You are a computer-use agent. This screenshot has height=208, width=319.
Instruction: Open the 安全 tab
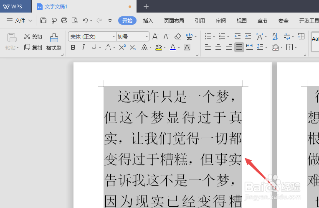pyautogui.click(x=284, y=21)
